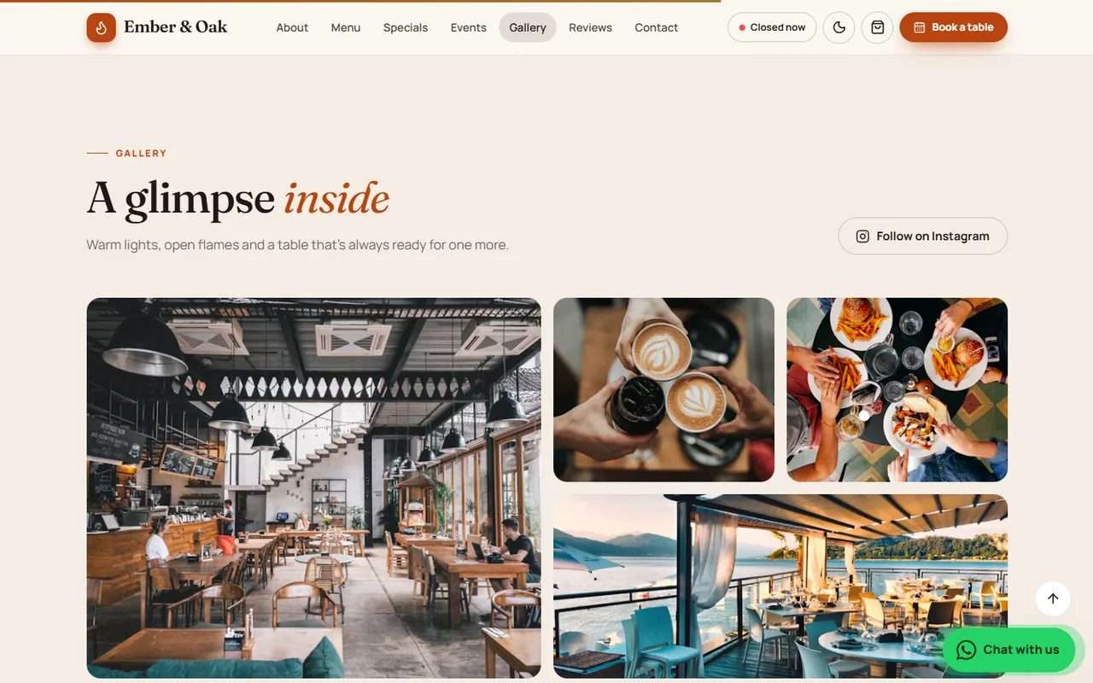1093x683 pixels.
Task: Click the up-arrow back-to-top button
Action: coord(1053,598)
